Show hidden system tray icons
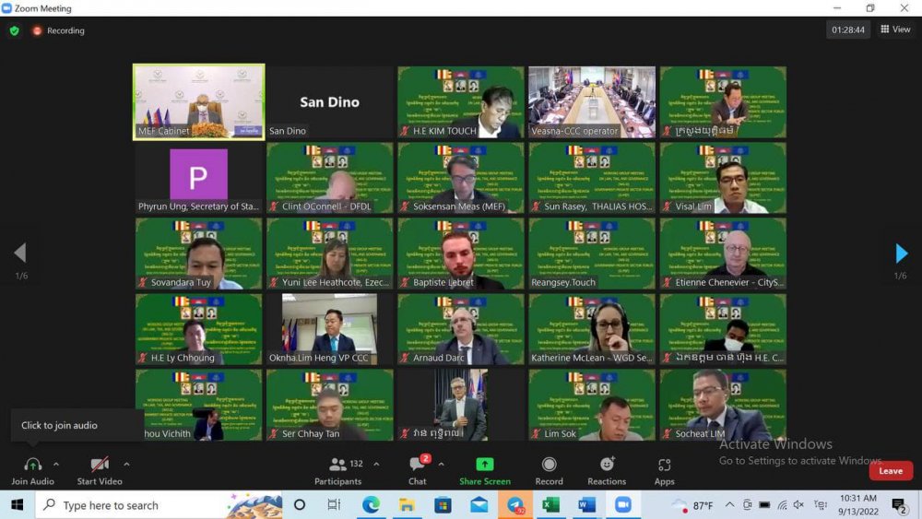Image resolution: width=922 pixels, height=519 pixels. (x=729, y=505)
